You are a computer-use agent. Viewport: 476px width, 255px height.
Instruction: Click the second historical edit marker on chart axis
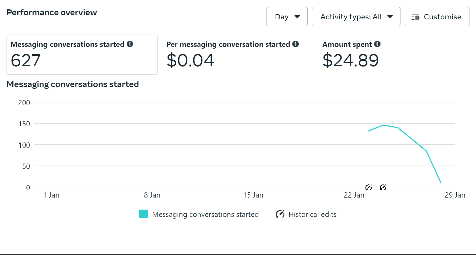tap(383, 187)
